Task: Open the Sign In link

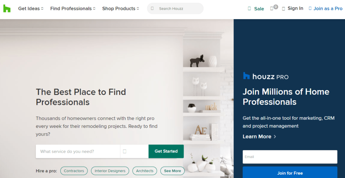Action: [295, 8]
